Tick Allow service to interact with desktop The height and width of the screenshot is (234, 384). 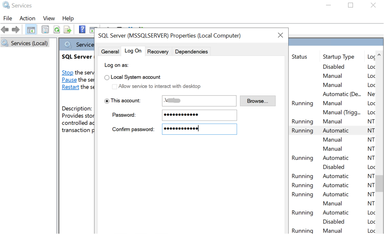coord(115,87)
